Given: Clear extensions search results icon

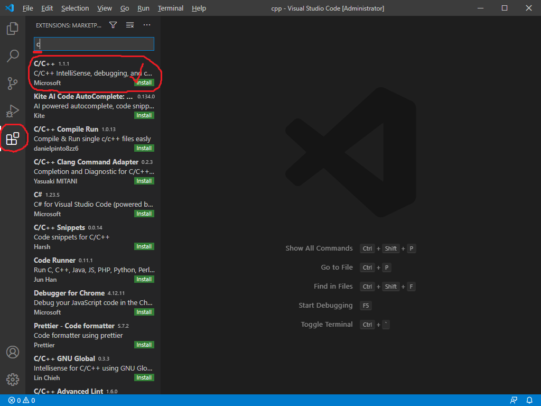Looking at the screenshot, I should 130,25.
